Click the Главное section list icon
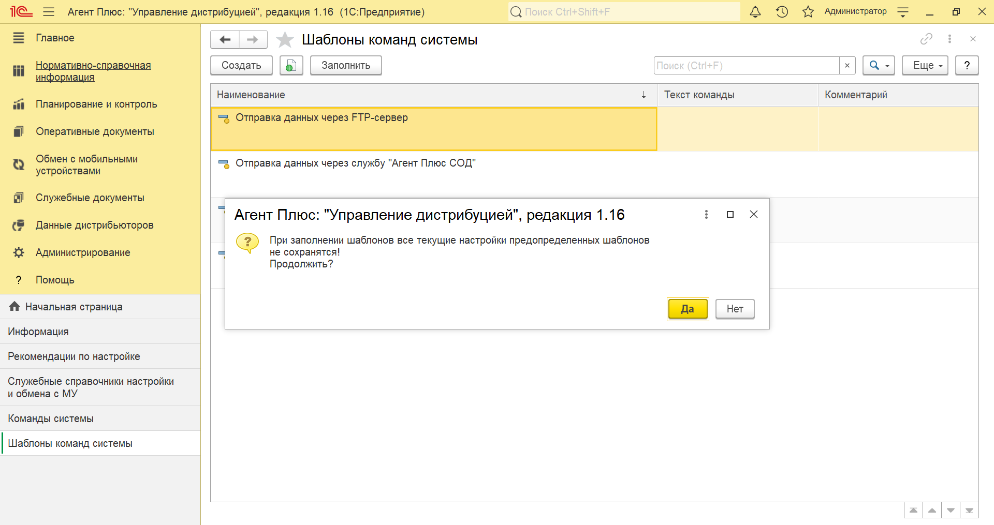The image size is (994, 525). tap(19, 38)
